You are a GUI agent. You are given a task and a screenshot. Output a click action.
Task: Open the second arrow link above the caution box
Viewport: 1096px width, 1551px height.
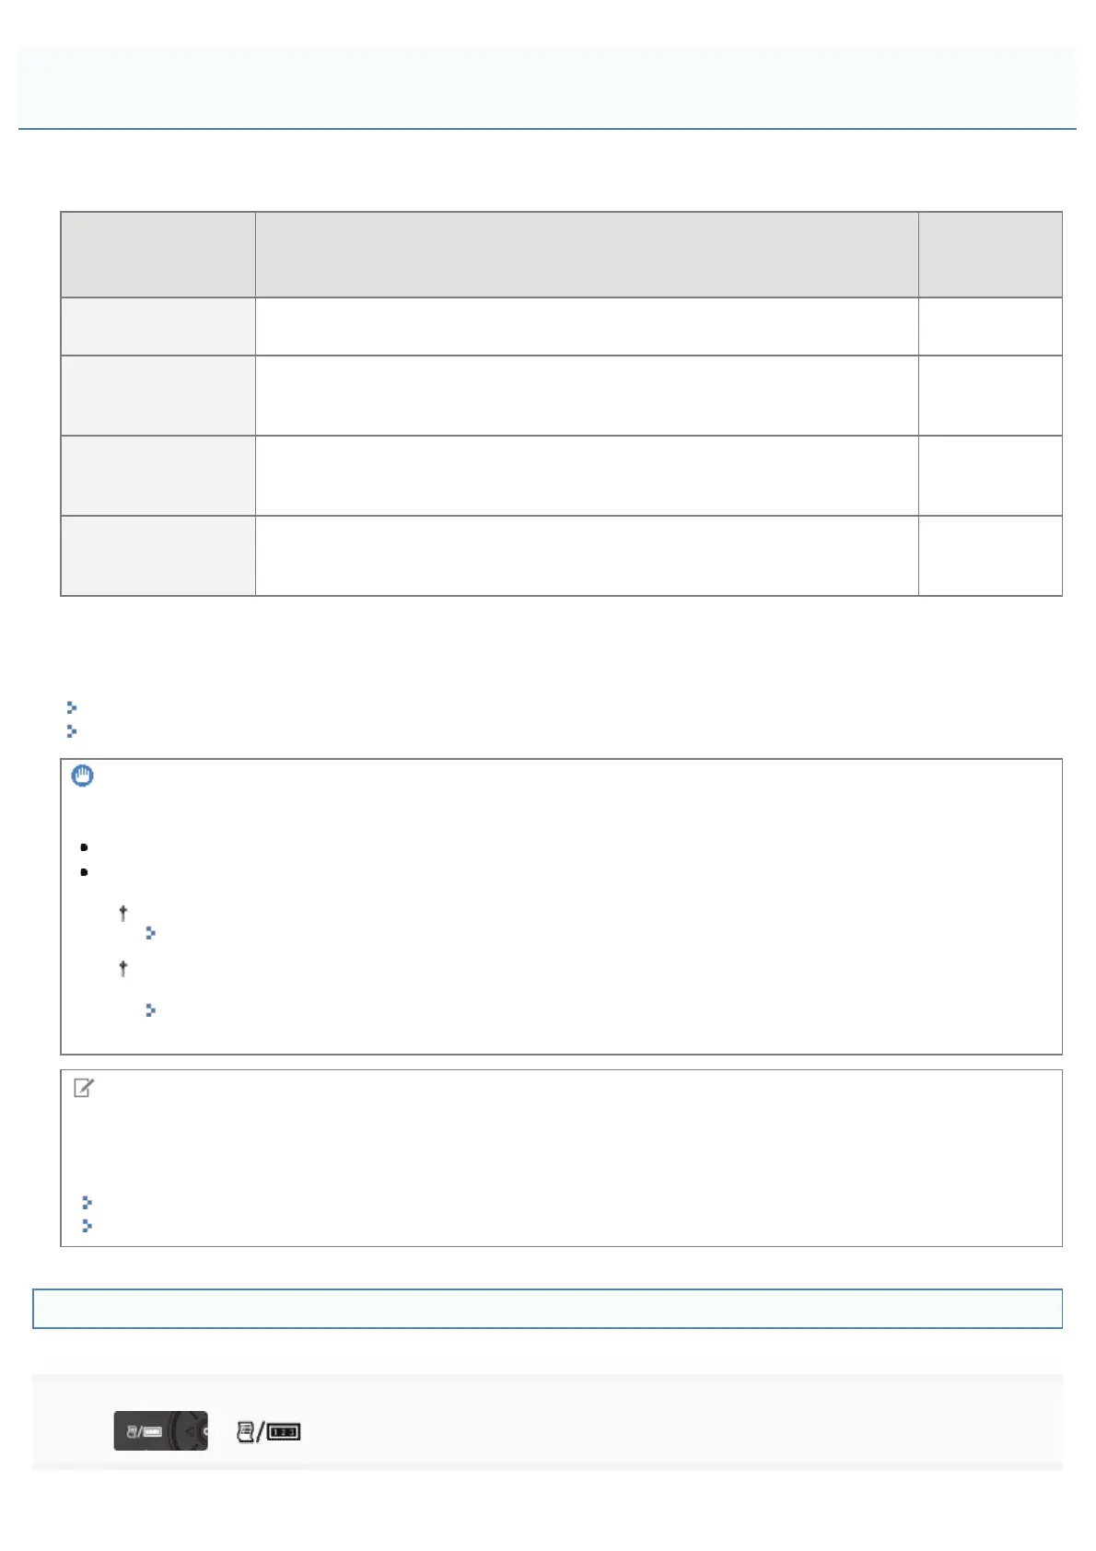(72, 731)
